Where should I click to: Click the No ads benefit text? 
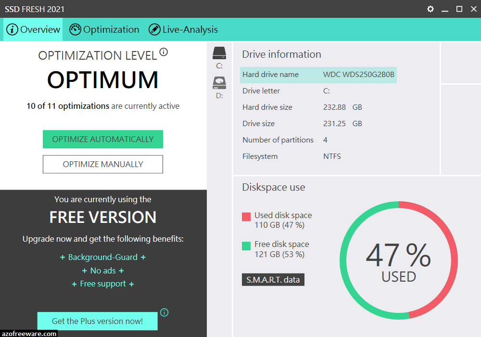(x=103, y=271)
